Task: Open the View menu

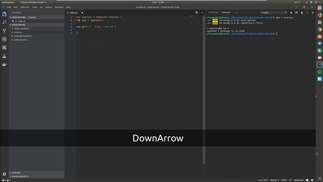Action: tap(35, 7)
